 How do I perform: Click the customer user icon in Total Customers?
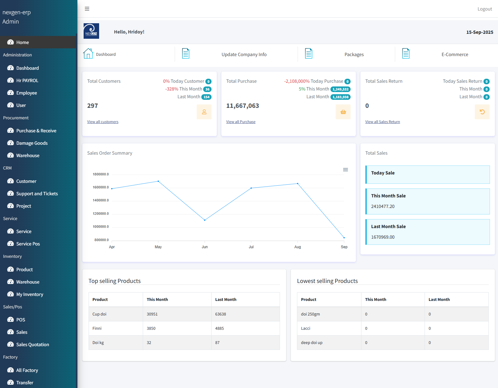point(204,112)
